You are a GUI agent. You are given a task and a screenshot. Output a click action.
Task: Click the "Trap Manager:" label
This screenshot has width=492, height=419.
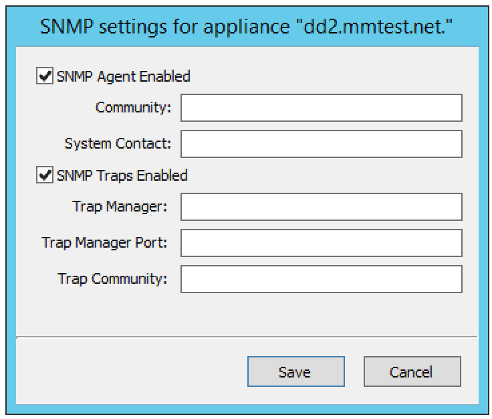click(x=120, y=207)
